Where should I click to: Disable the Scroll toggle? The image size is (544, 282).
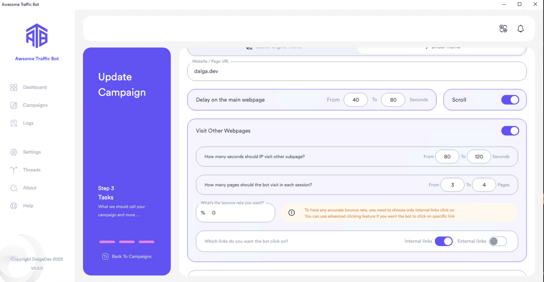click(510, 100)
